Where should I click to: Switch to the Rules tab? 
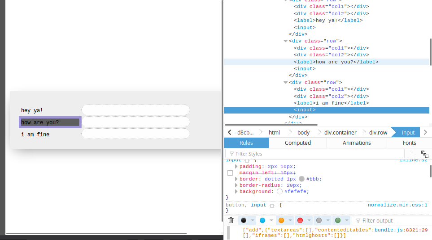[x=246, y=143]
